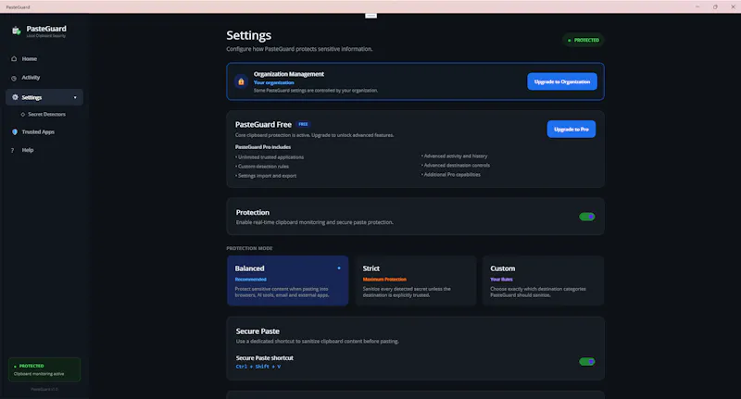
Task: Click 'Advanced destination controls' text
Action: point(457,166)
